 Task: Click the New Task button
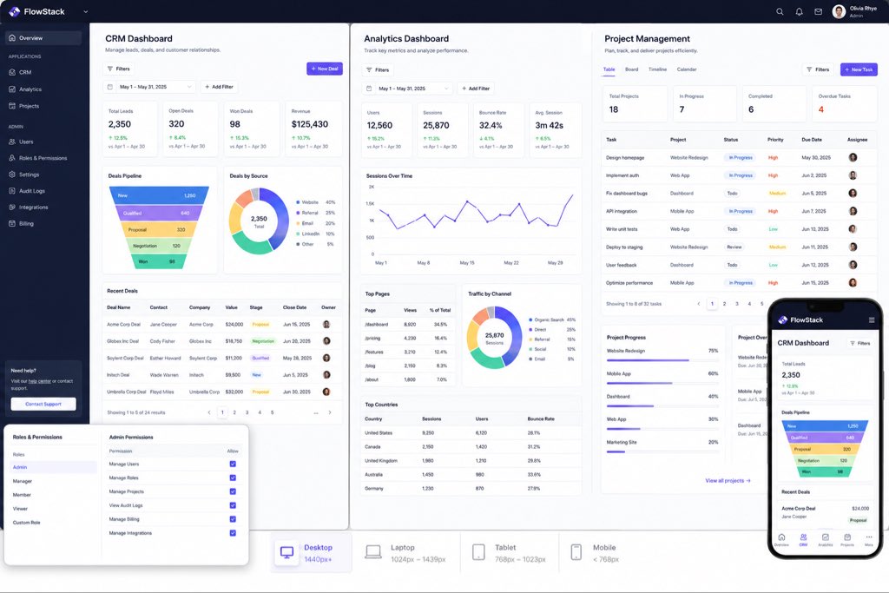[x=859, y=69]
